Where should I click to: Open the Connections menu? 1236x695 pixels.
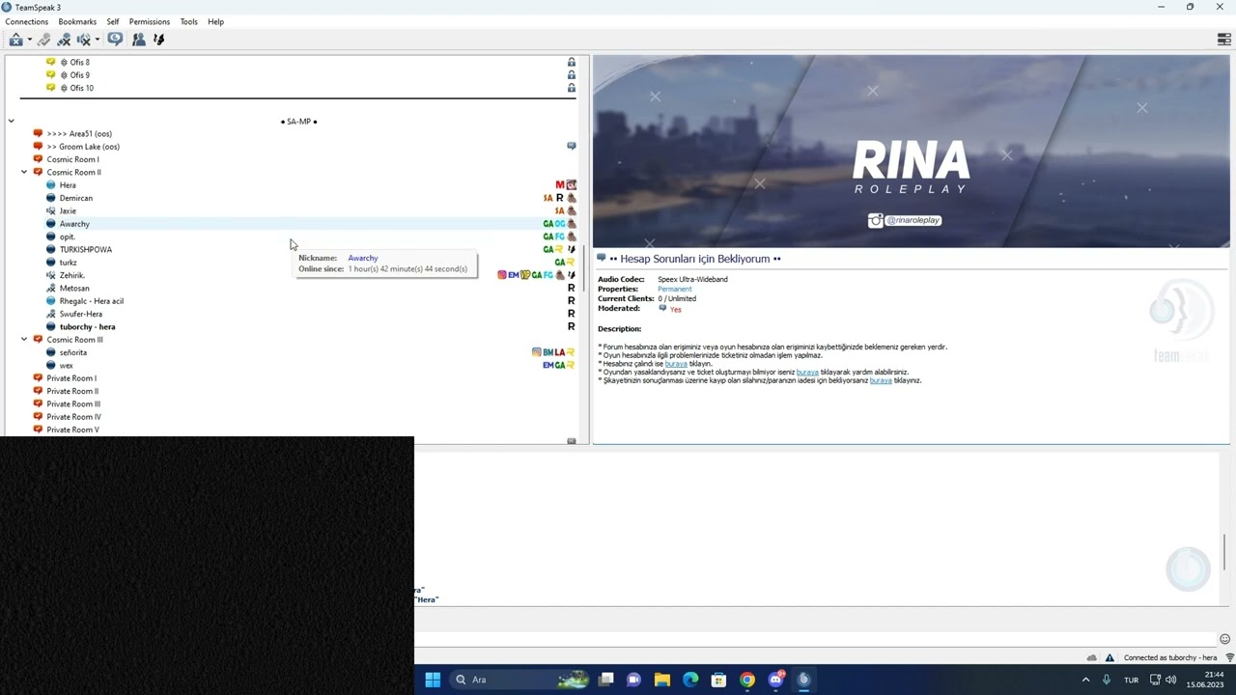[x=26, y=21]
